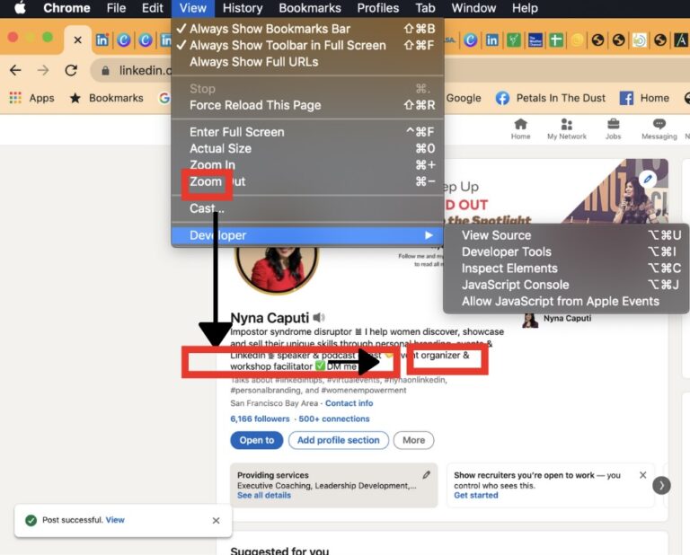Open the Bookmarks folder in bookmarks bar
This screenshot has height=555, width=690.
pyautogui.click(x=107, y=98)
